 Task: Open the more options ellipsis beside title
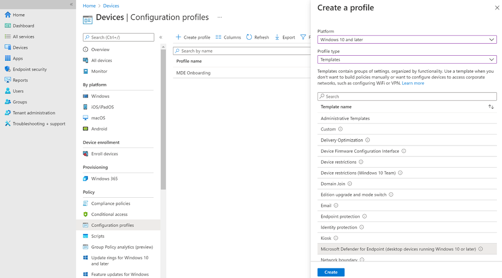pos(220,17)
